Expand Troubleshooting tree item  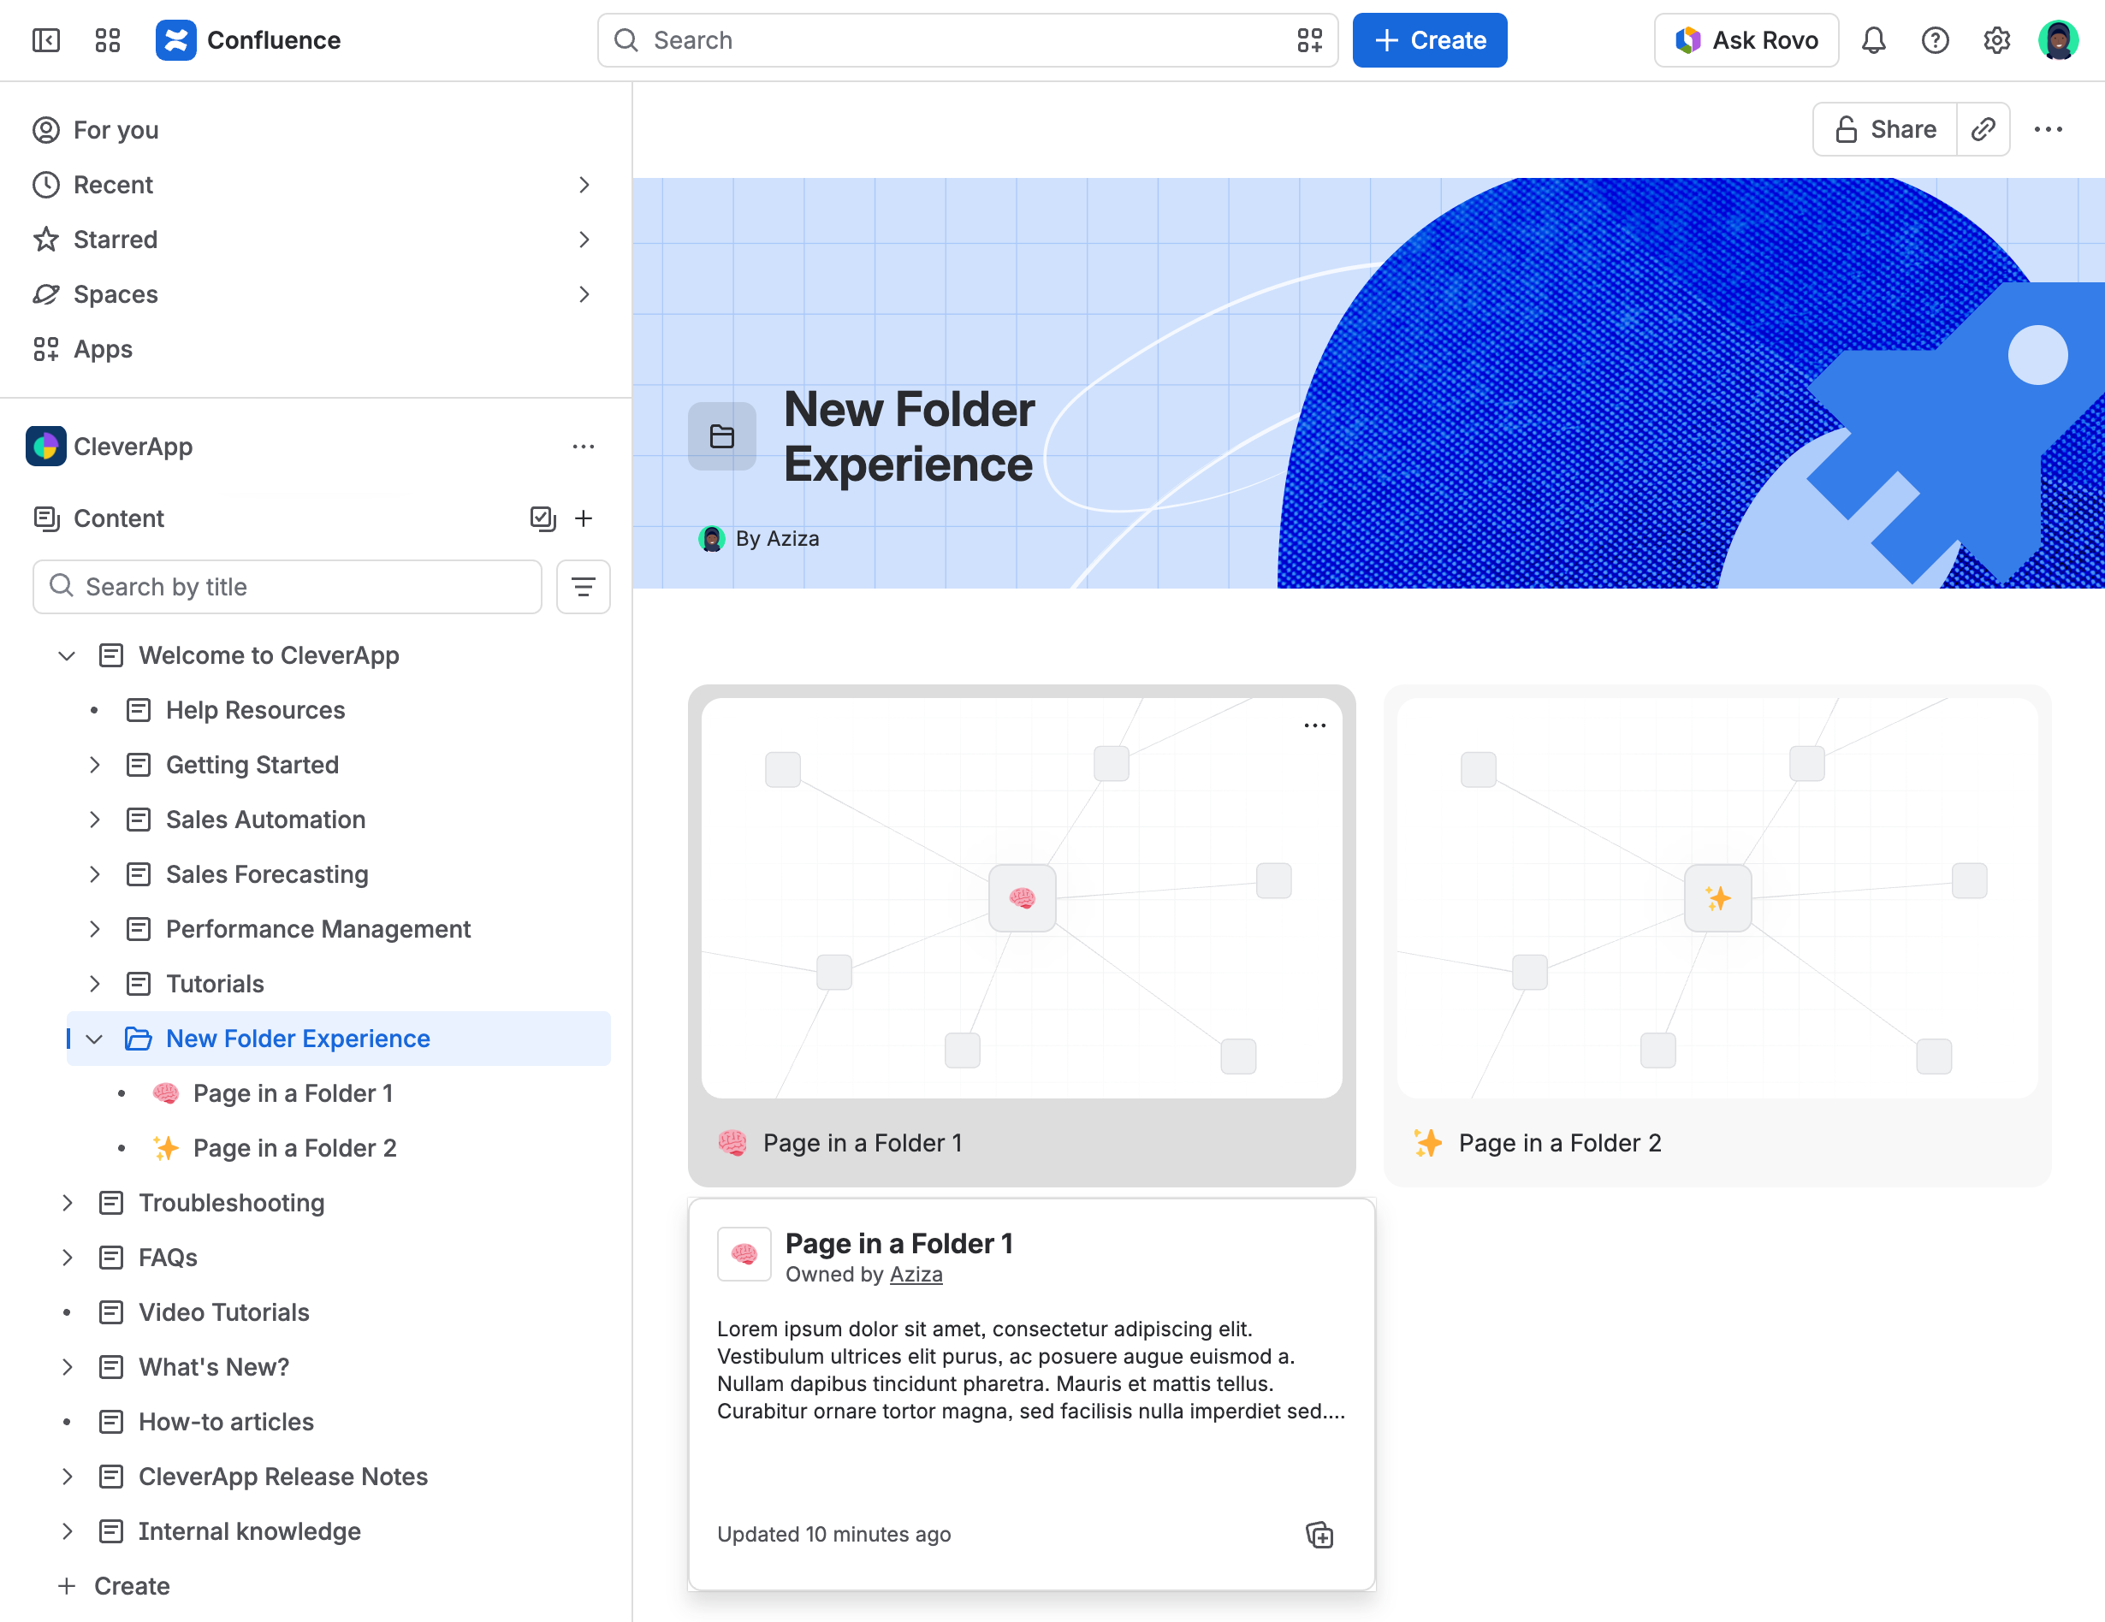pos(67,1203)
